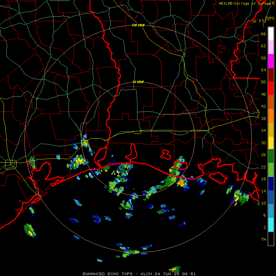Click the light pink legend swatch
The image size is (276, 276).
click(x=271, y=47)
